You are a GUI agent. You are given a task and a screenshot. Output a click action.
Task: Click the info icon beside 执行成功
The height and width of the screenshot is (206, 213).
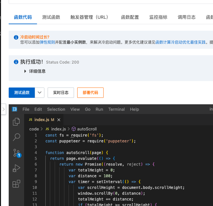[x=16, y=62]
